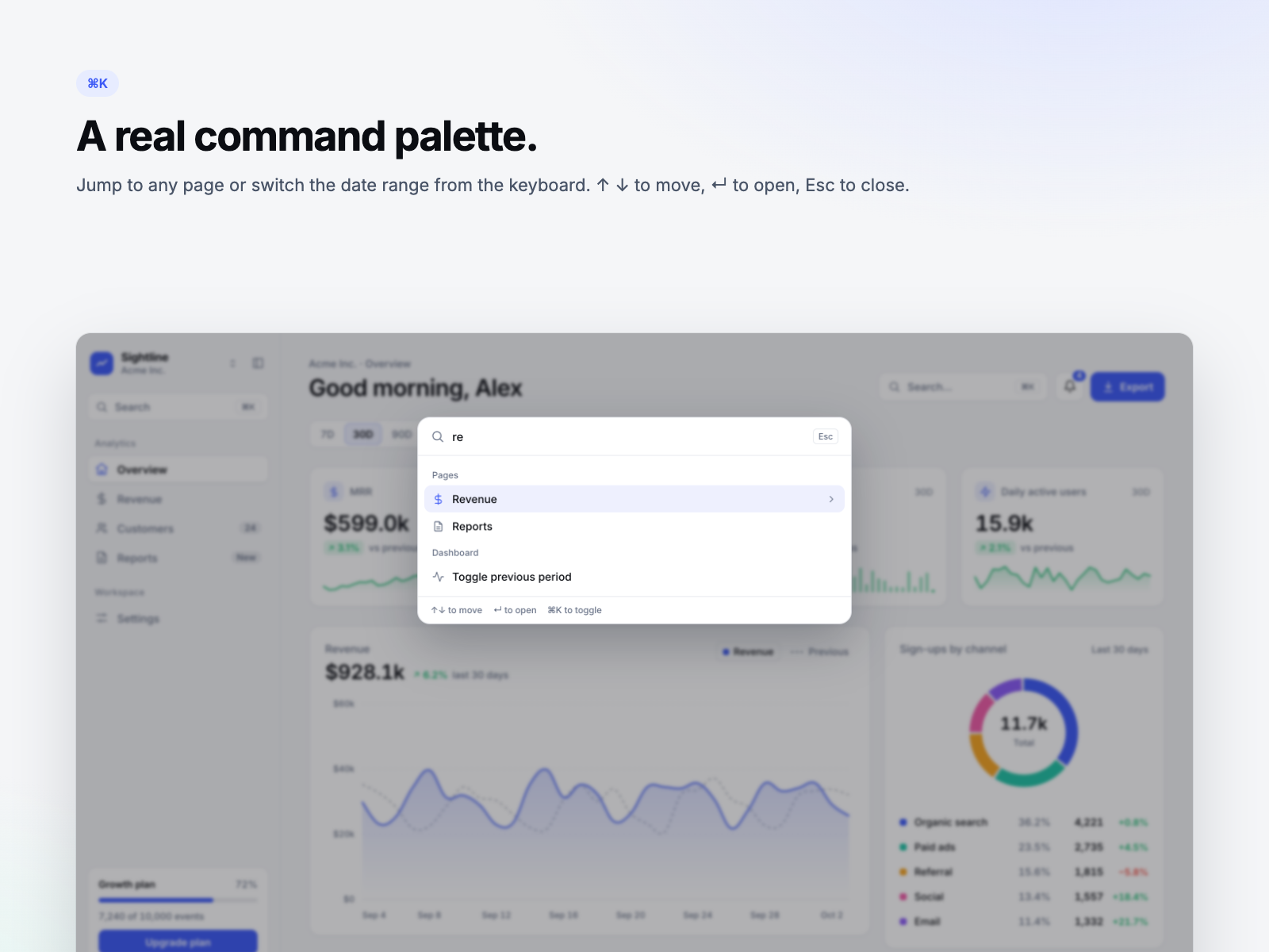Click the Sightline logo icon
1269x952 pixels.
(x=102, y=363)
